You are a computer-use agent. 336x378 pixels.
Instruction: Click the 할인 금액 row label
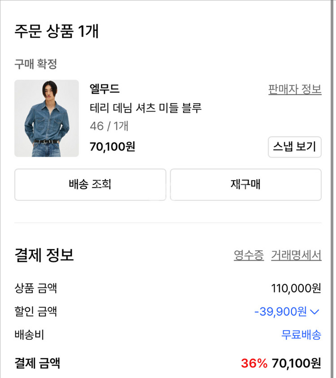(36, 311)
